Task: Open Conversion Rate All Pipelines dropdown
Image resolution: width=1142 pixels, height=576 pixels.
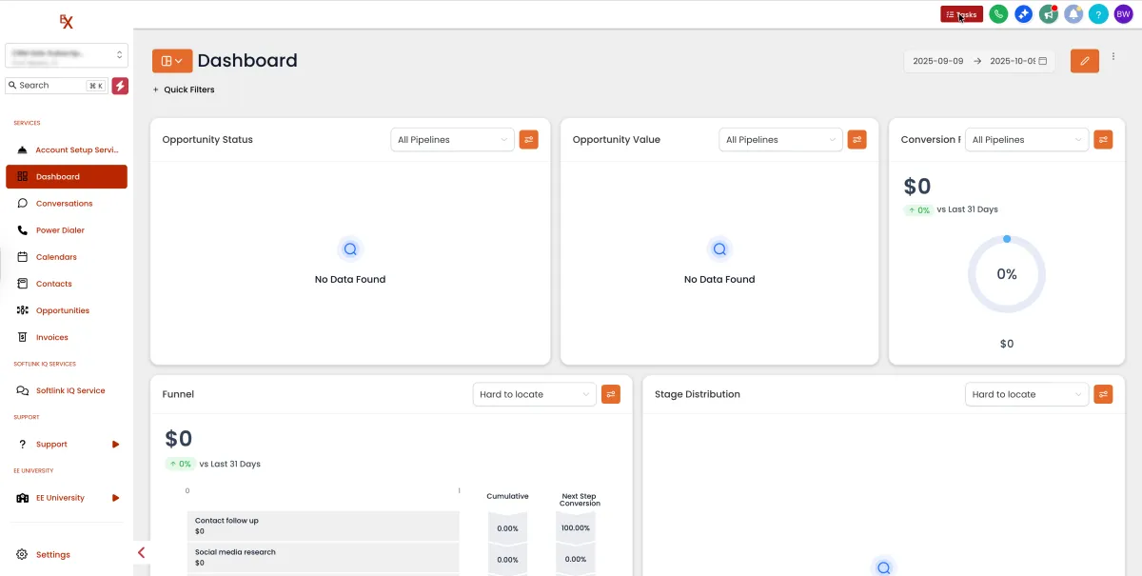Action: [x=1027, y=140]
